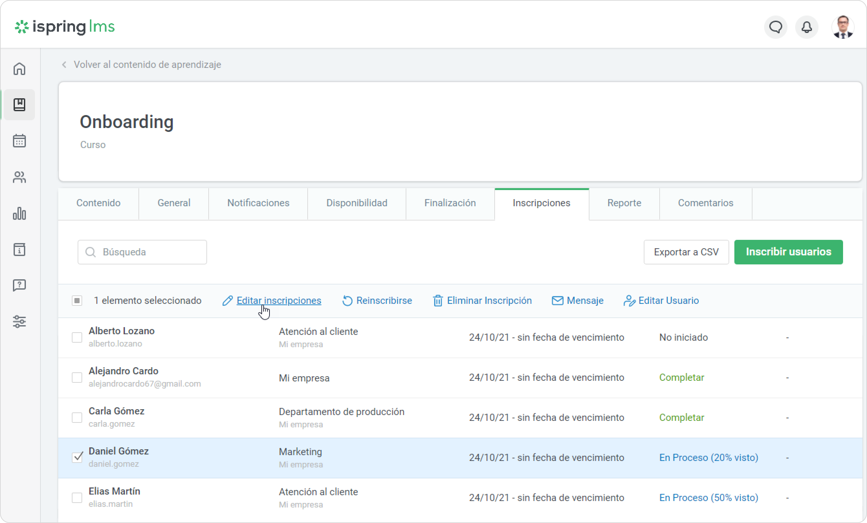Switch to the Notificaciones tab
The image size is (867, 523).
click(x=258, y=203)
